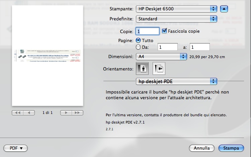Image resolution: width=251 pixels, height=157 pixels.
Task: Select portrait orientation icon
Action: point(142,68)
